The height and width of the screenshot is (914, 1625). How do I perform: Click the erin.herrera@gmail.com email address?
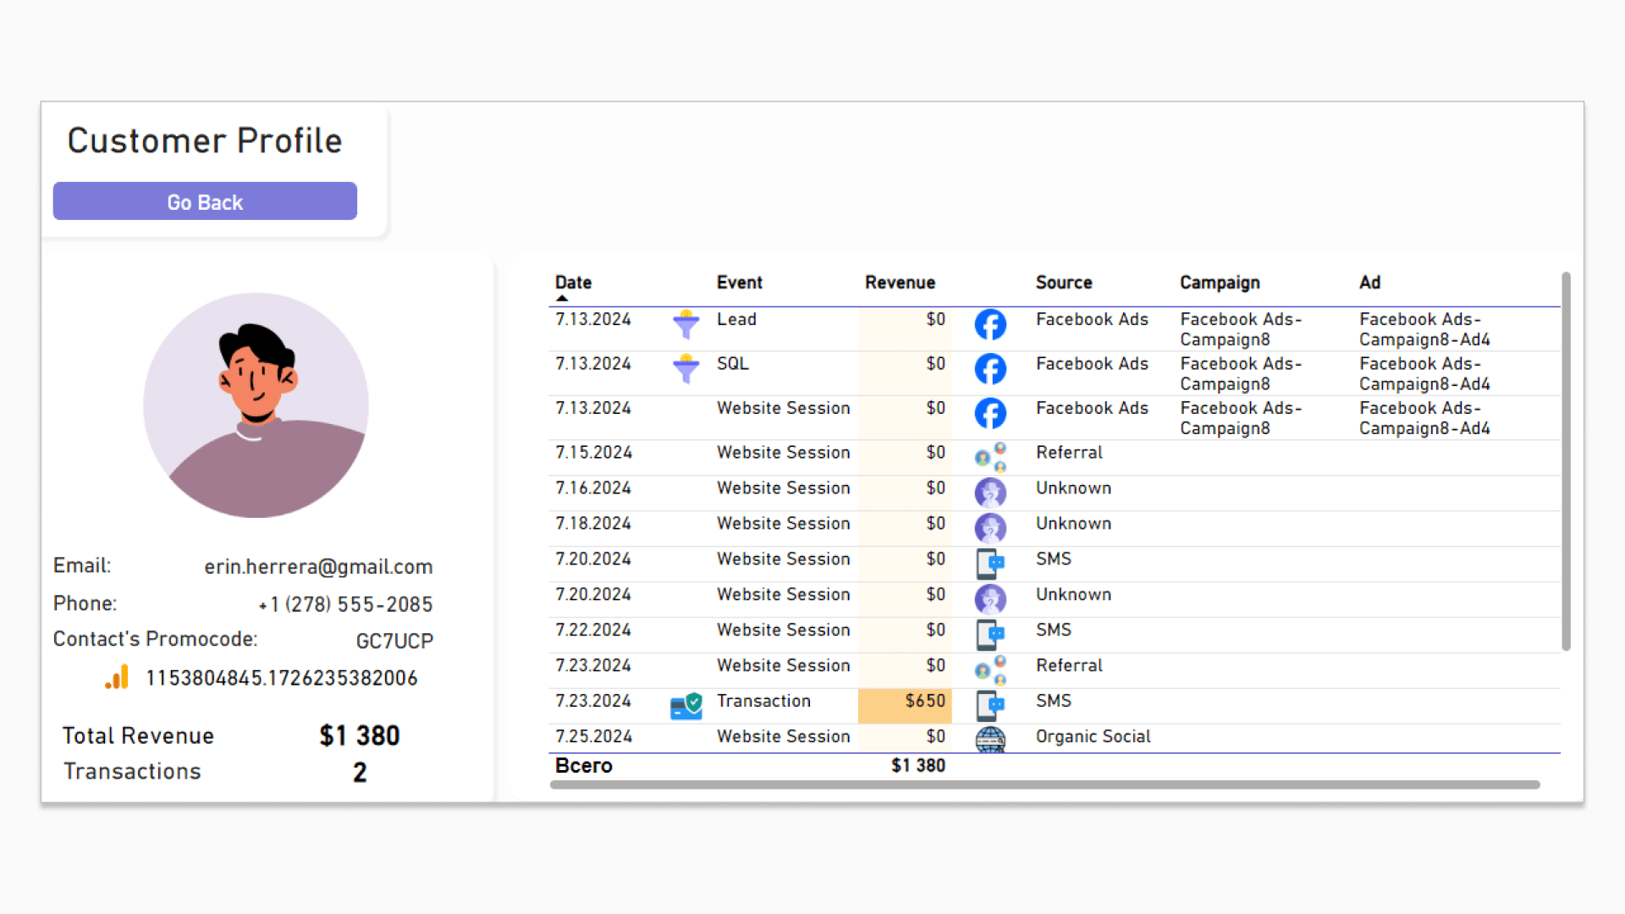click(x=318, y=566)
